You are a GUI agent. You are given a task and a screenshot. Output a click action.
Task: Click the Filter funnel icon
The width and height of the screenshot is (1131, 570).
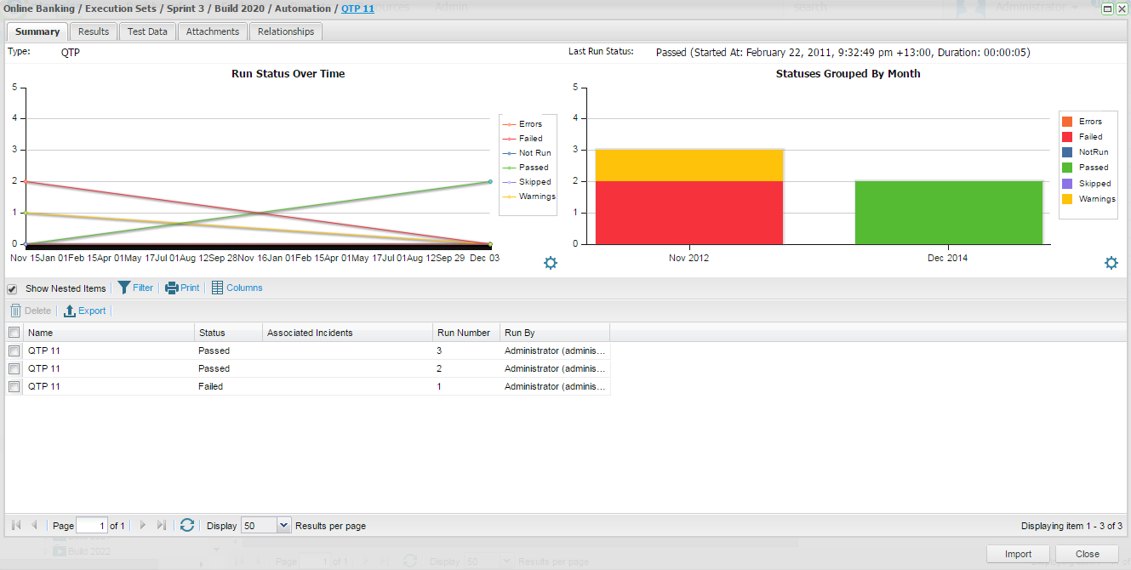124,288
